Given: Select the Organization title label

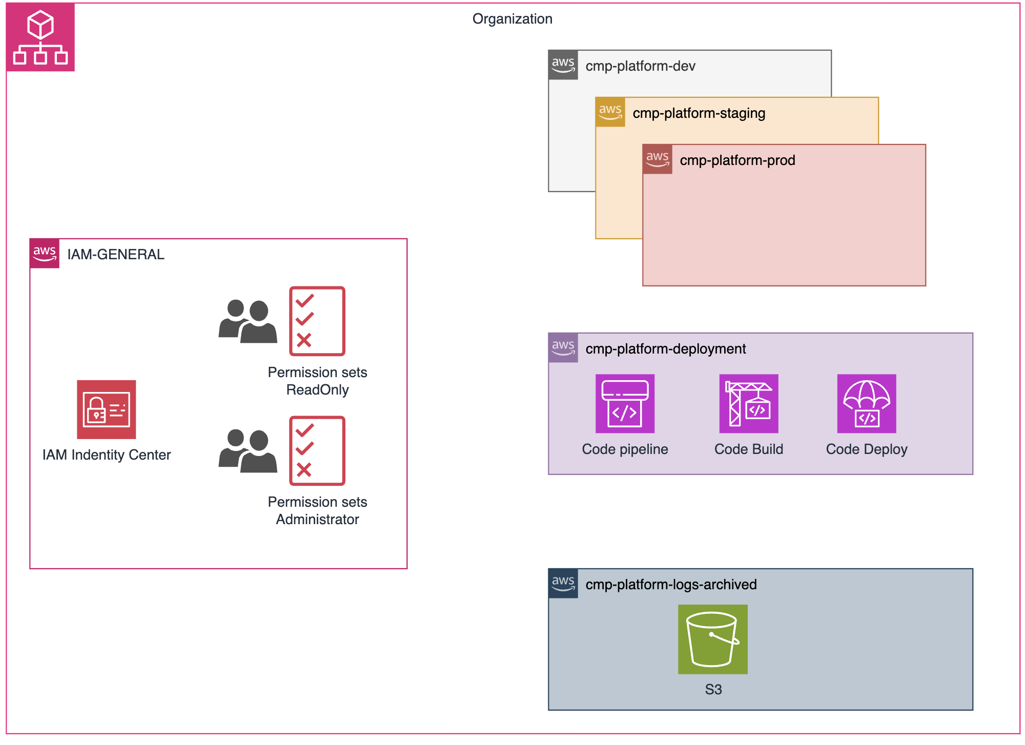Looking at the screenshot, I should [512, 19].
